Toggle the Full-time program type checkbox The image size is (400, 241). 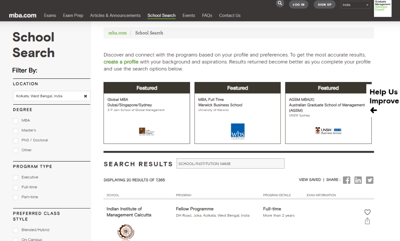16,187
